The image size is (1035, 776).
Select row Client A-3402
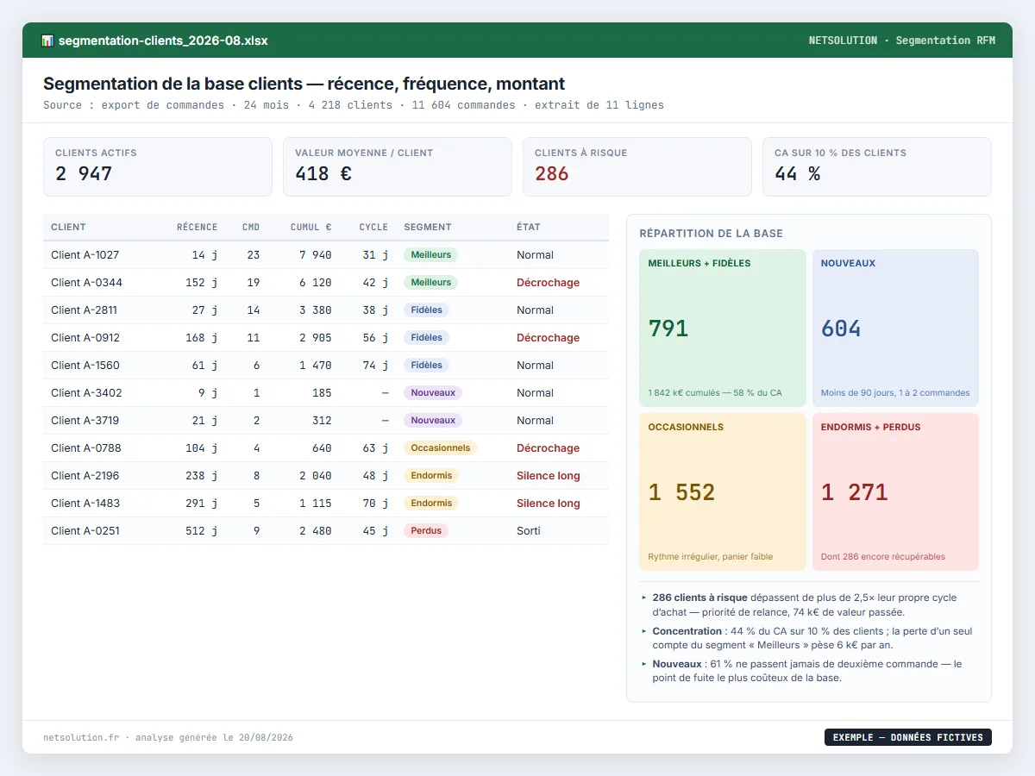pyautogui.click(x=326, y=393)
